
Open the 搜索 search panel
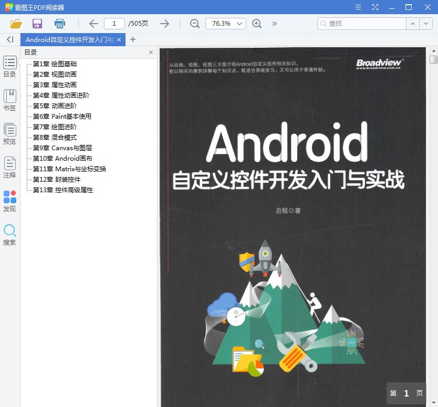point(10,235)
